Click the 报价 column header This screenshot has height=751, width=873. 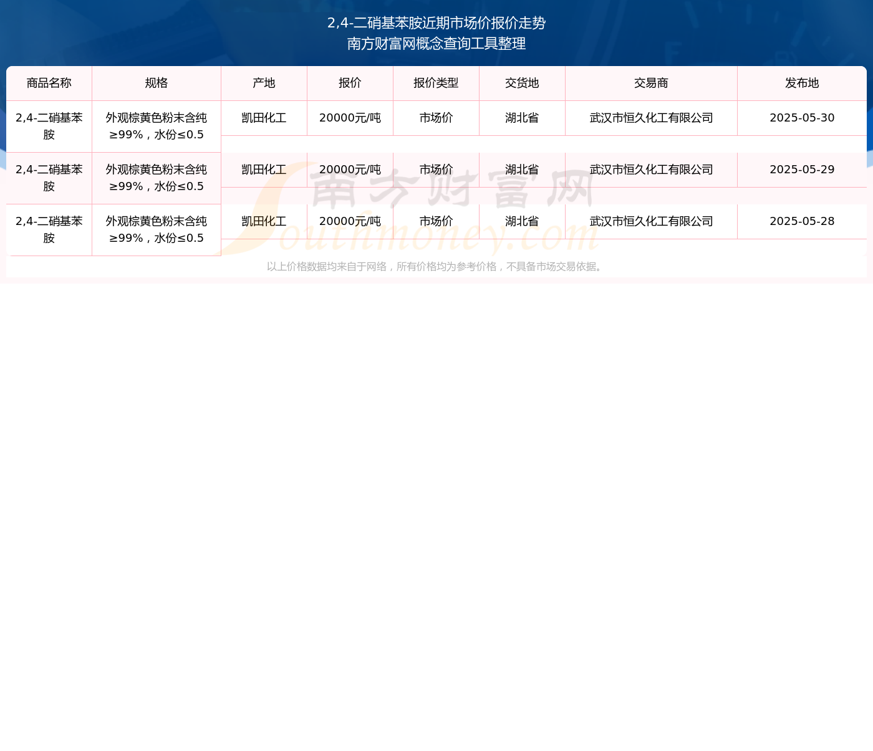[x=350, y=83]
